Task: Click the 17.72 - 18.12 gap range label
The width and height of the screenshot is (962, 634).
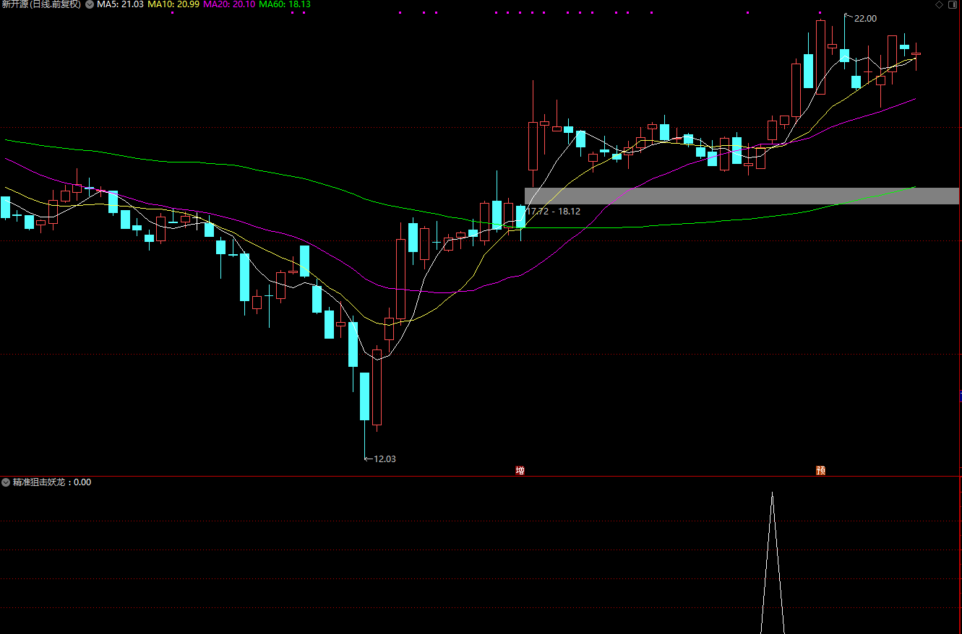Action: pos(553,212)
